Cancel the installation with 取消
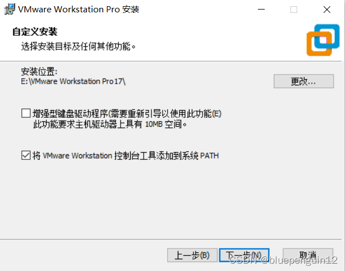The image size is (346, 271). tap(308, 255)
